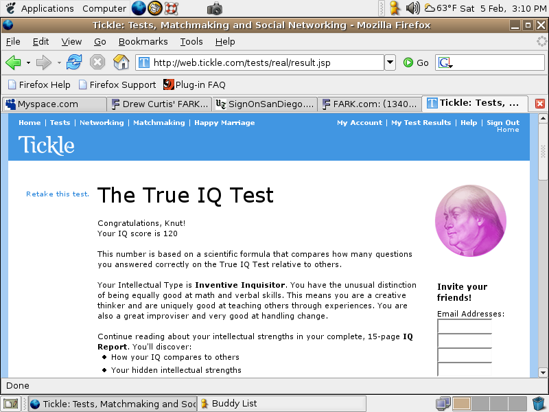549x412 pixels.
Task: Switch to the SignOnSanDiego tab
Action: coord(264,104)
